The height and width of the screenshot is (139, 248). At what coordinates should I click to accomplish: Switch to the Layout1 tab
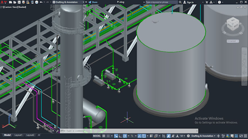pos(19,135)
